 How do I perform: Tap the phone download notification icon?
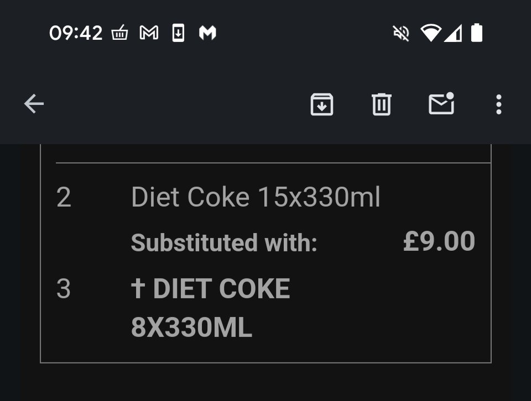tap(178, 33)
